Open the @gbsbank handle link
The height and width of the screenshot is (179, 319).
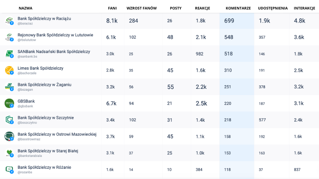(x=25, y=106)
